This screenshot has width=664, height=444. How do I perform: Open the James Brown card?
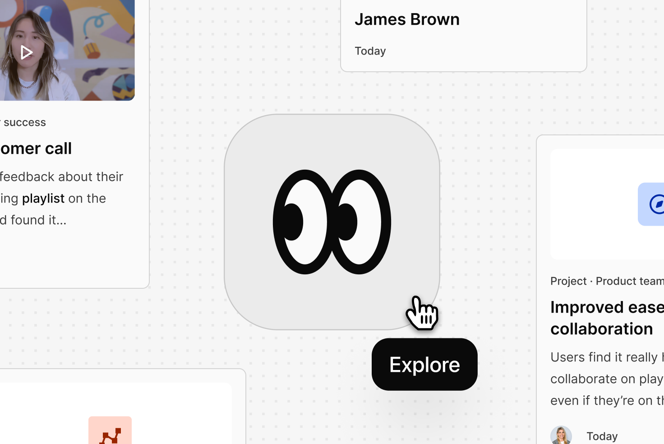point(464,34)
